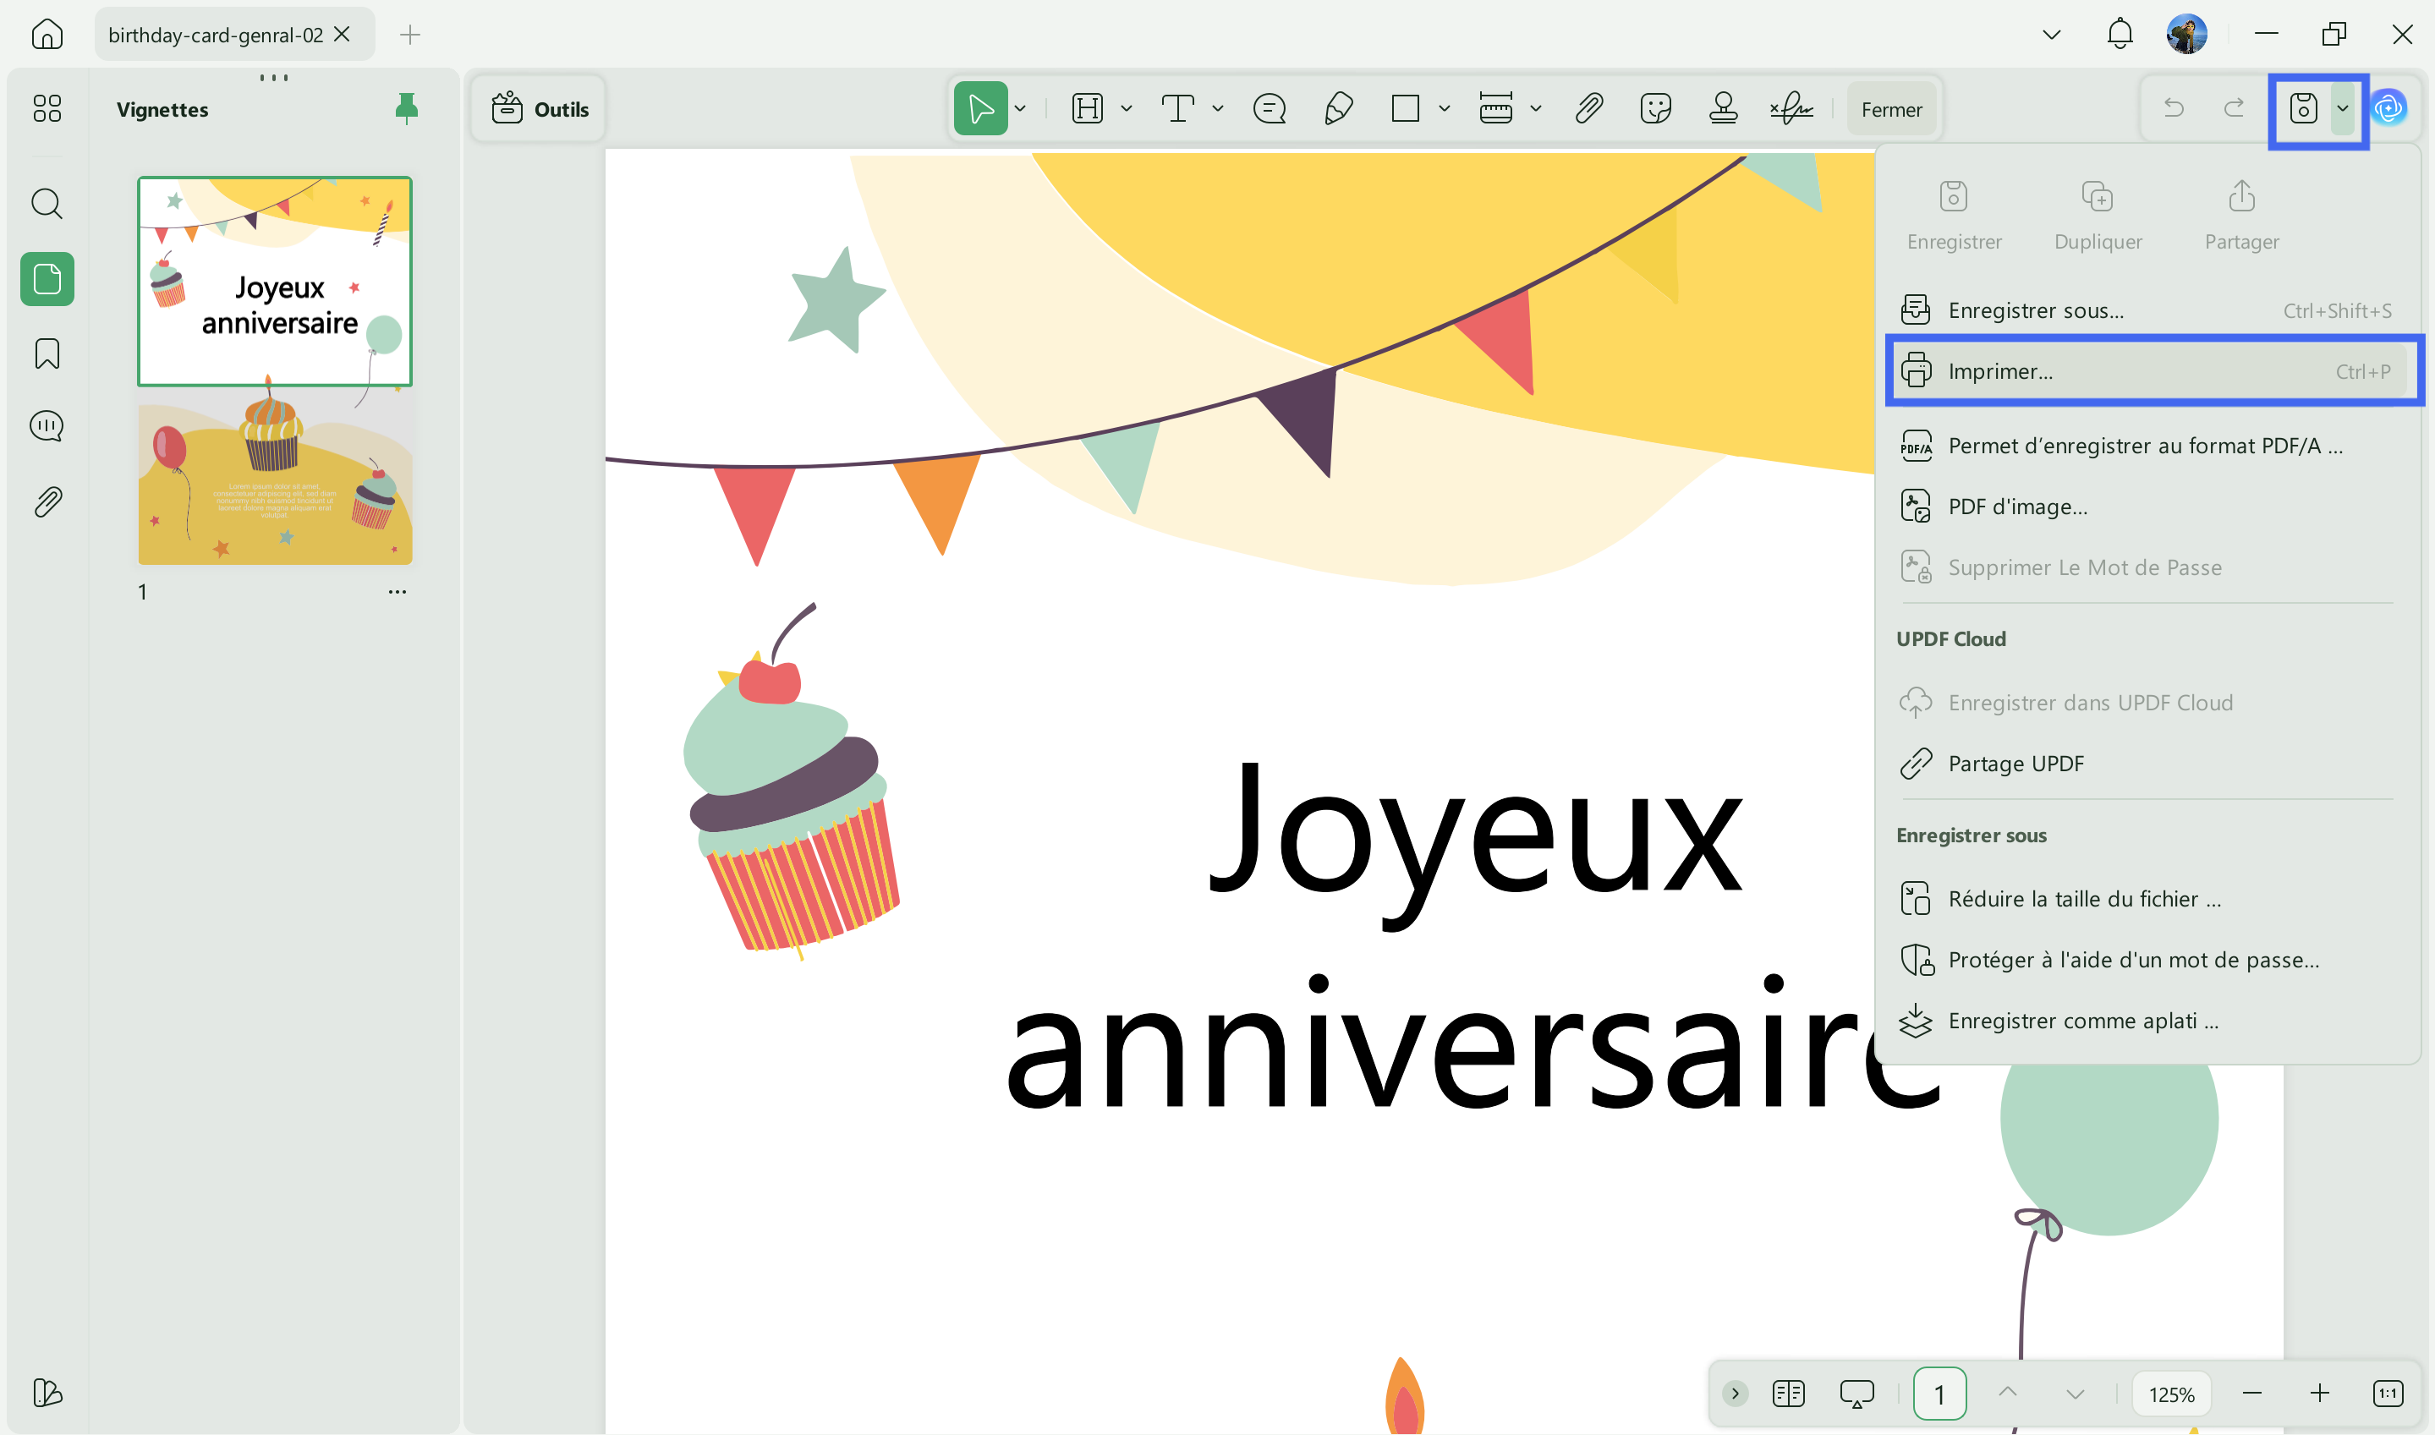Image resolution: width=2435 pixels, height=1435 pixels.
Task: Click Supprimer Le Mot de Passe
Action: tap(2147, 567)
